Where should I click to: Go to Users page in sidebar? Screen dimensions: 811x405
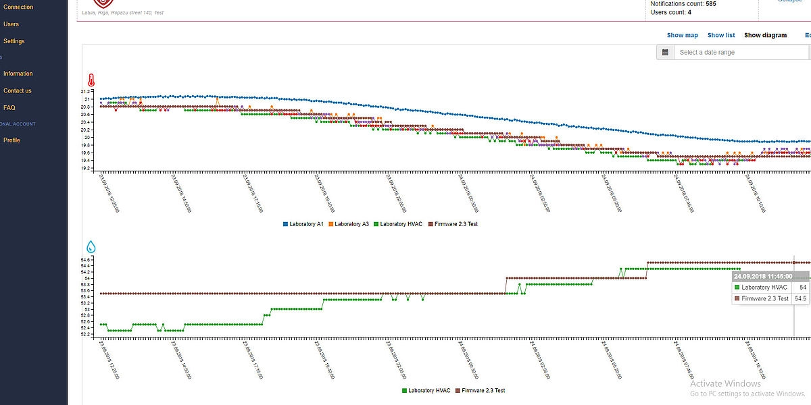11,24
